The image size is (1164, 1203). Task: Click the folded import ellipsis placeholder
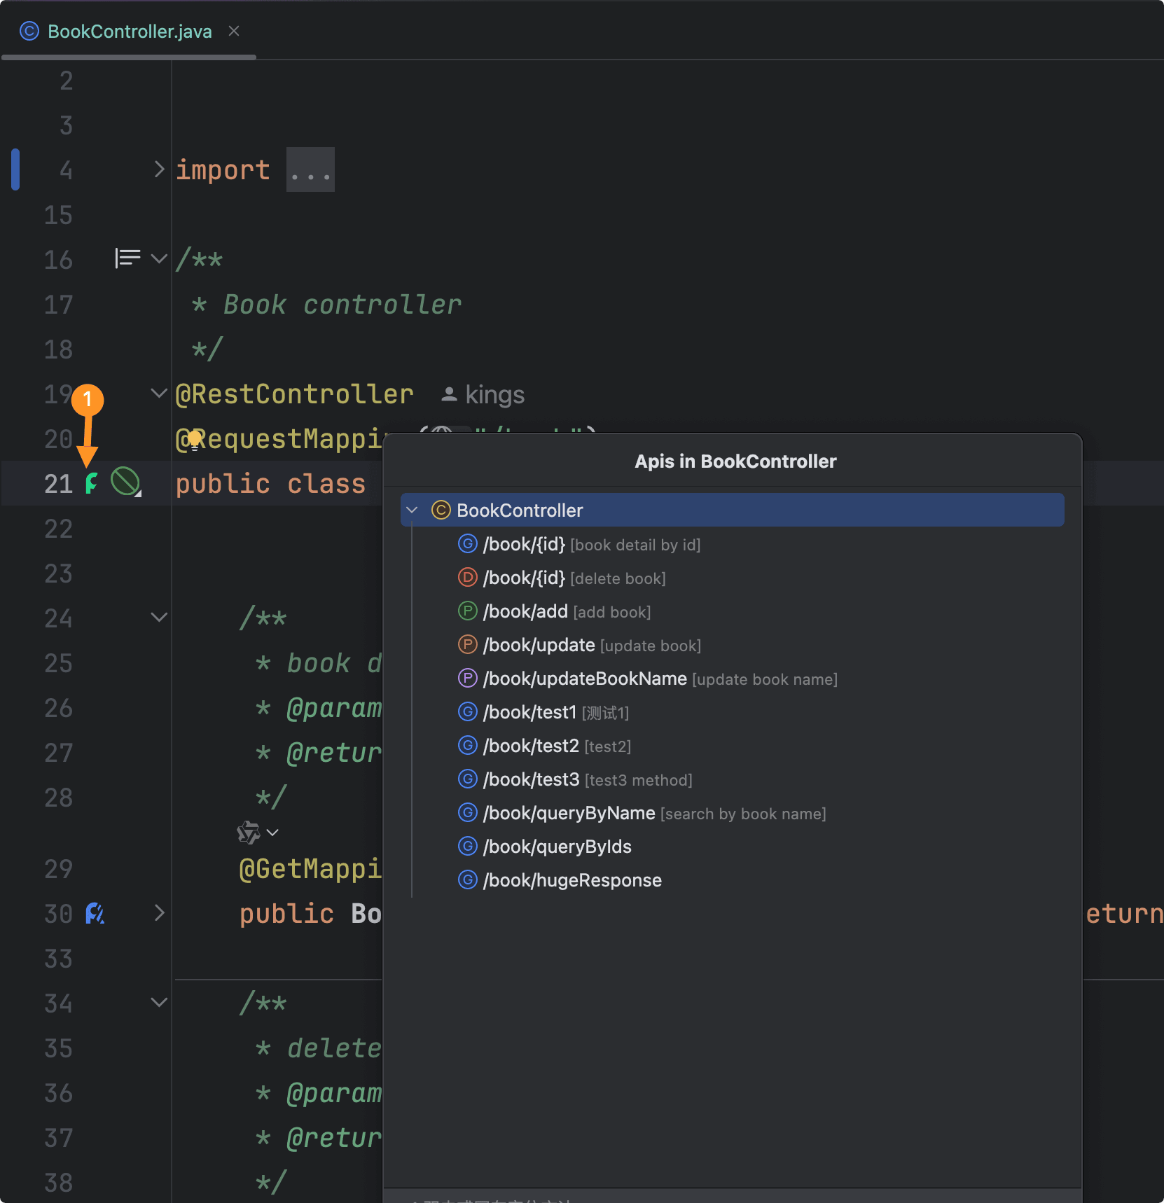310,170
